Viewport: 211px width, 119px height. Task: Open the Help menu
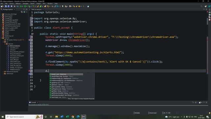tap(56, 4)
